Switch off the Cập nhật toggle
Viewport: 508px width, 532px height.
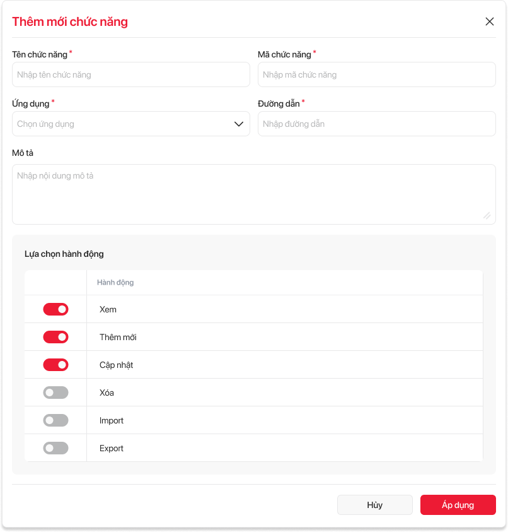55,365
